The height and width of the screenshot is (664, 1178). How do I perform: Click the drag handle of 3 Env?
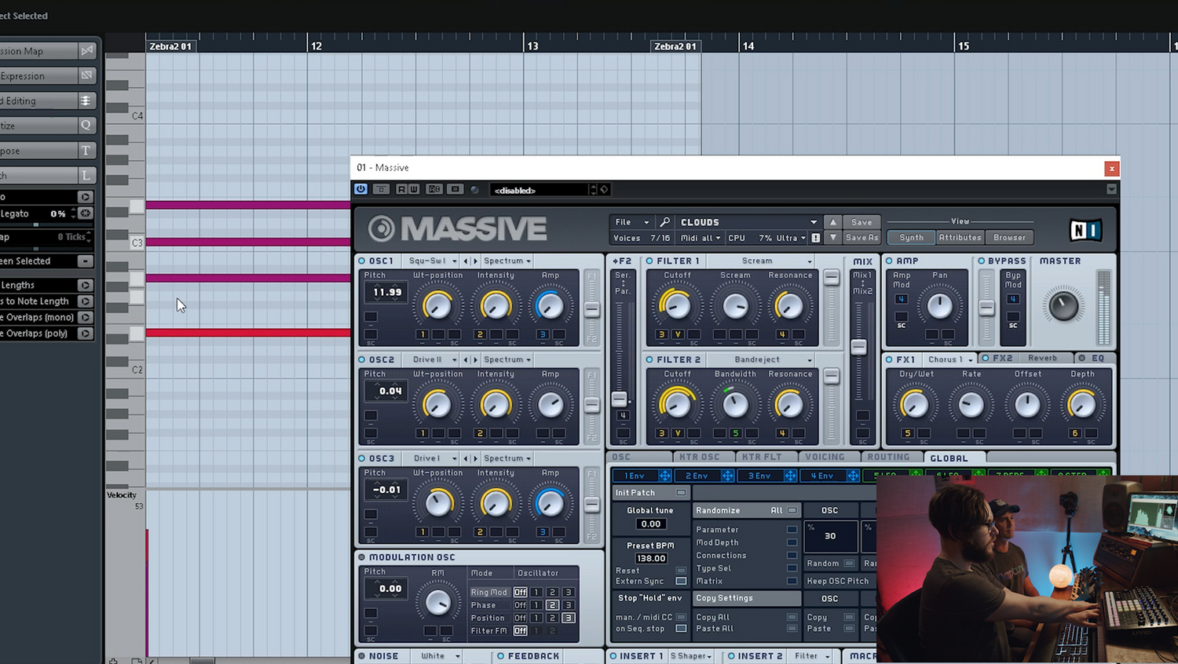(x=790, y=476)
